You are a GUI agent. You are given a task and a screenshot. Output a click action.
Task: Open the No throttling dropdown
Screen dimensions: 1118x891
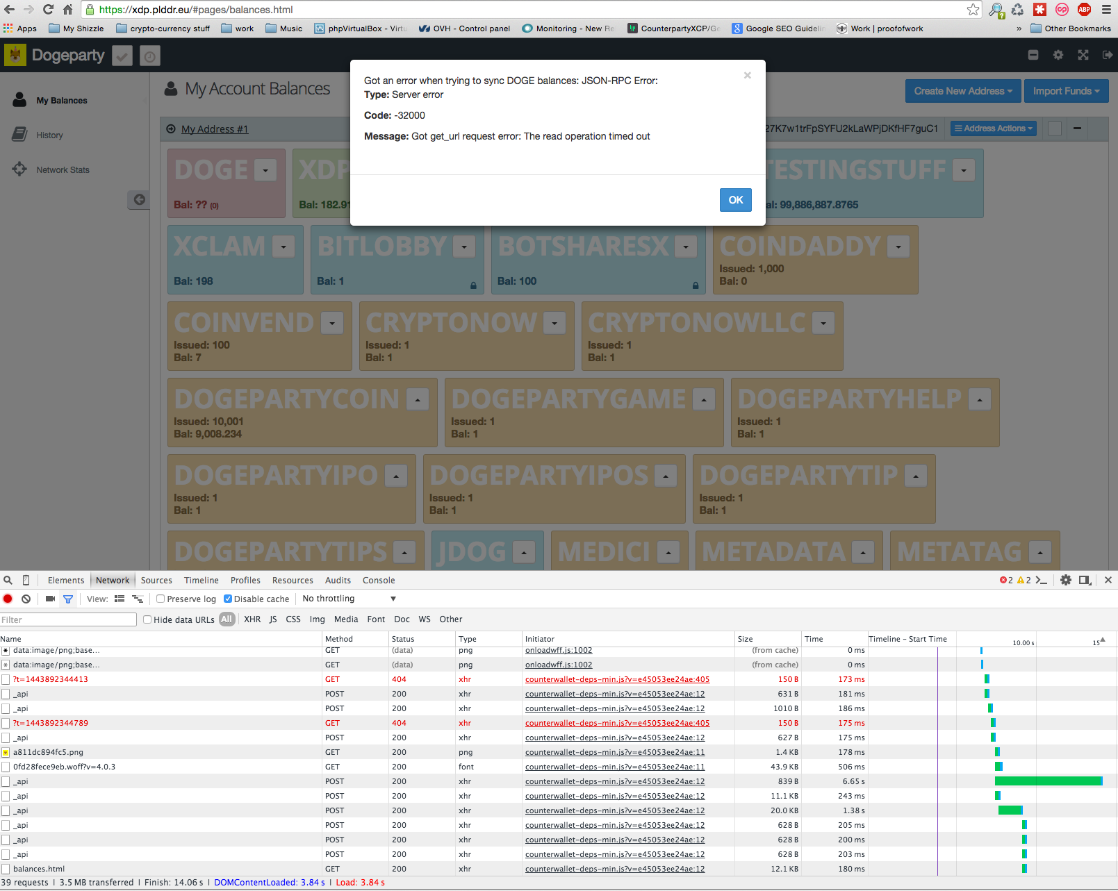349,599
